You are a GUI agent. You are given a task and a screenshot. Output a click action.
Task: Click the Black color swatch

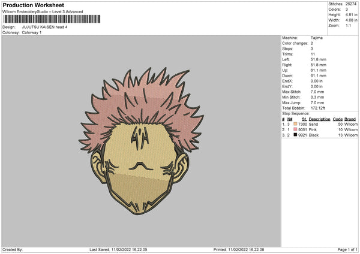[x=295, y=135]
